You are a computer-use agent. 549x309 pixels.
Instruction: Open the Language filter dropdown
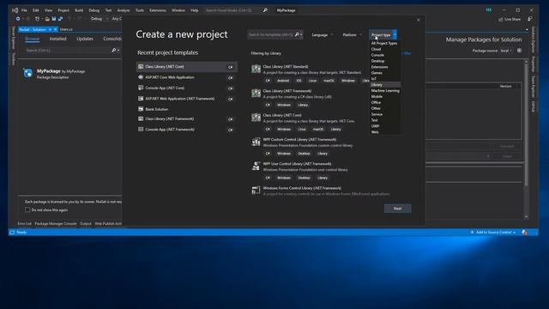point(323,35)
